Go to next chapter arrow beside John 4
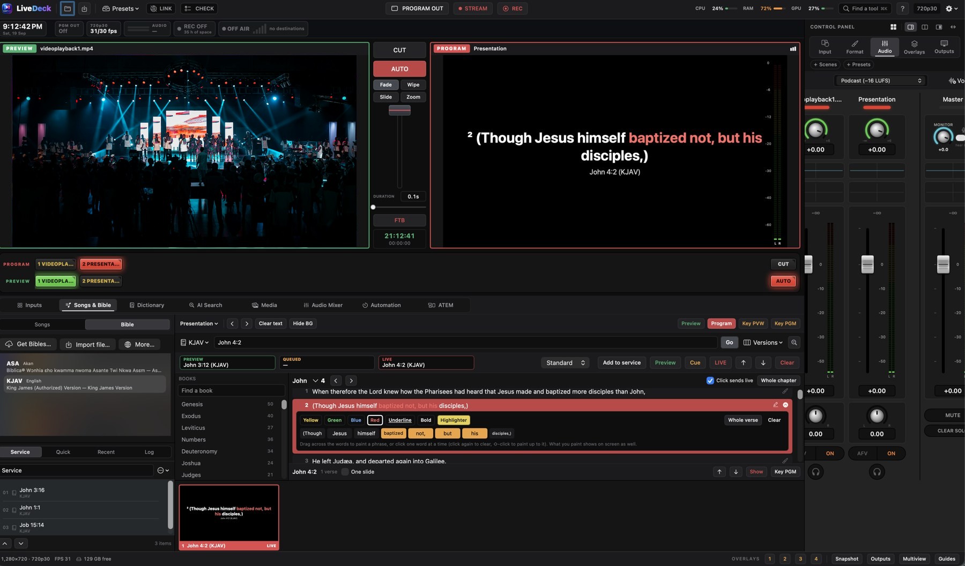 click(351, 381)
